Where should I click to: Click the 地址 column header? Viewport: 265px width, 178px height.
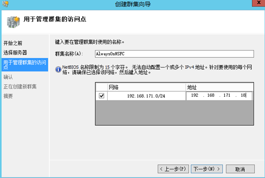(x=220, y=87)
